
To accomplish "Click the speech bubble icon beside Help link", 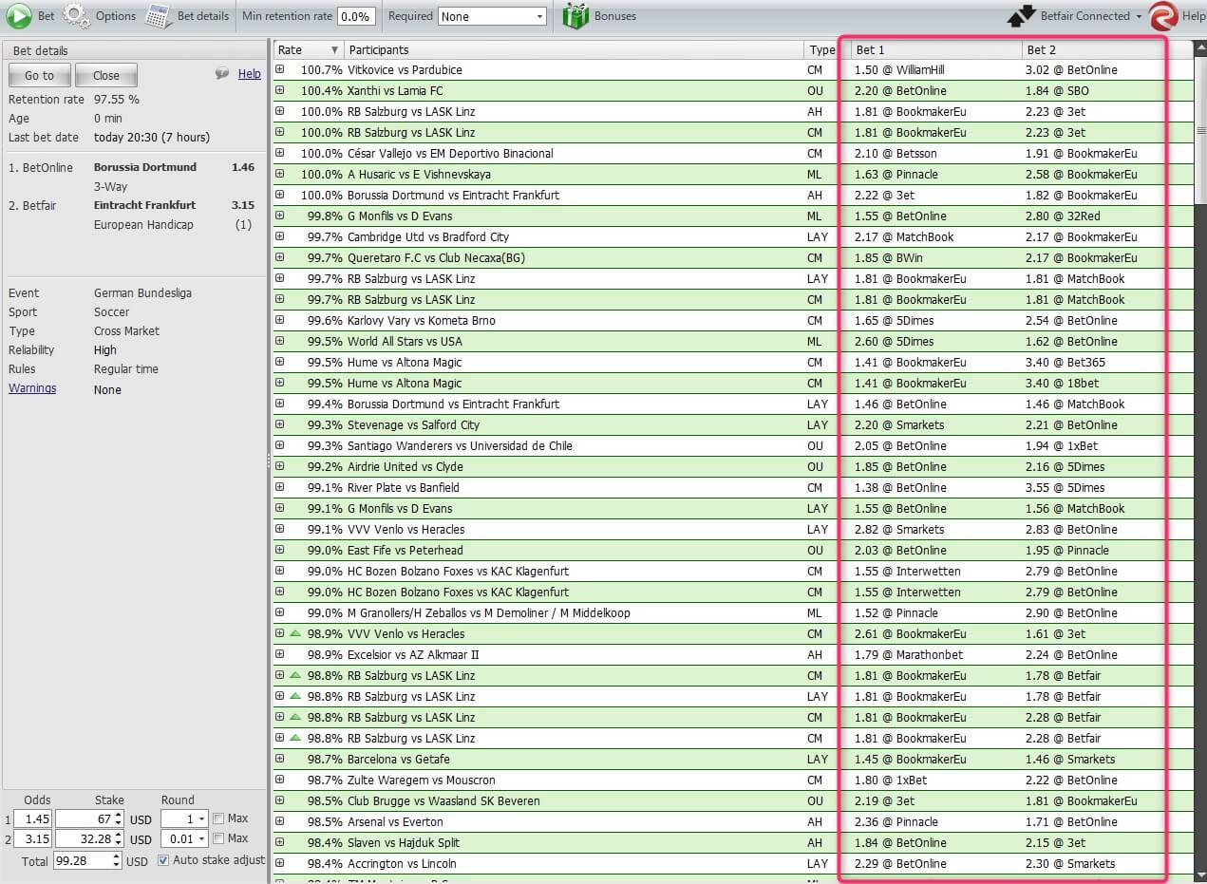I will (x=222, y=74).
